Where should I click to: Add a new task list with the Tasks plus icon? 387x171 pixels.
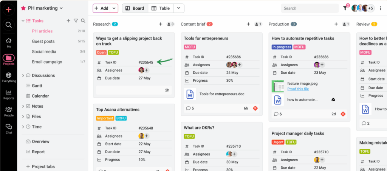68,21
